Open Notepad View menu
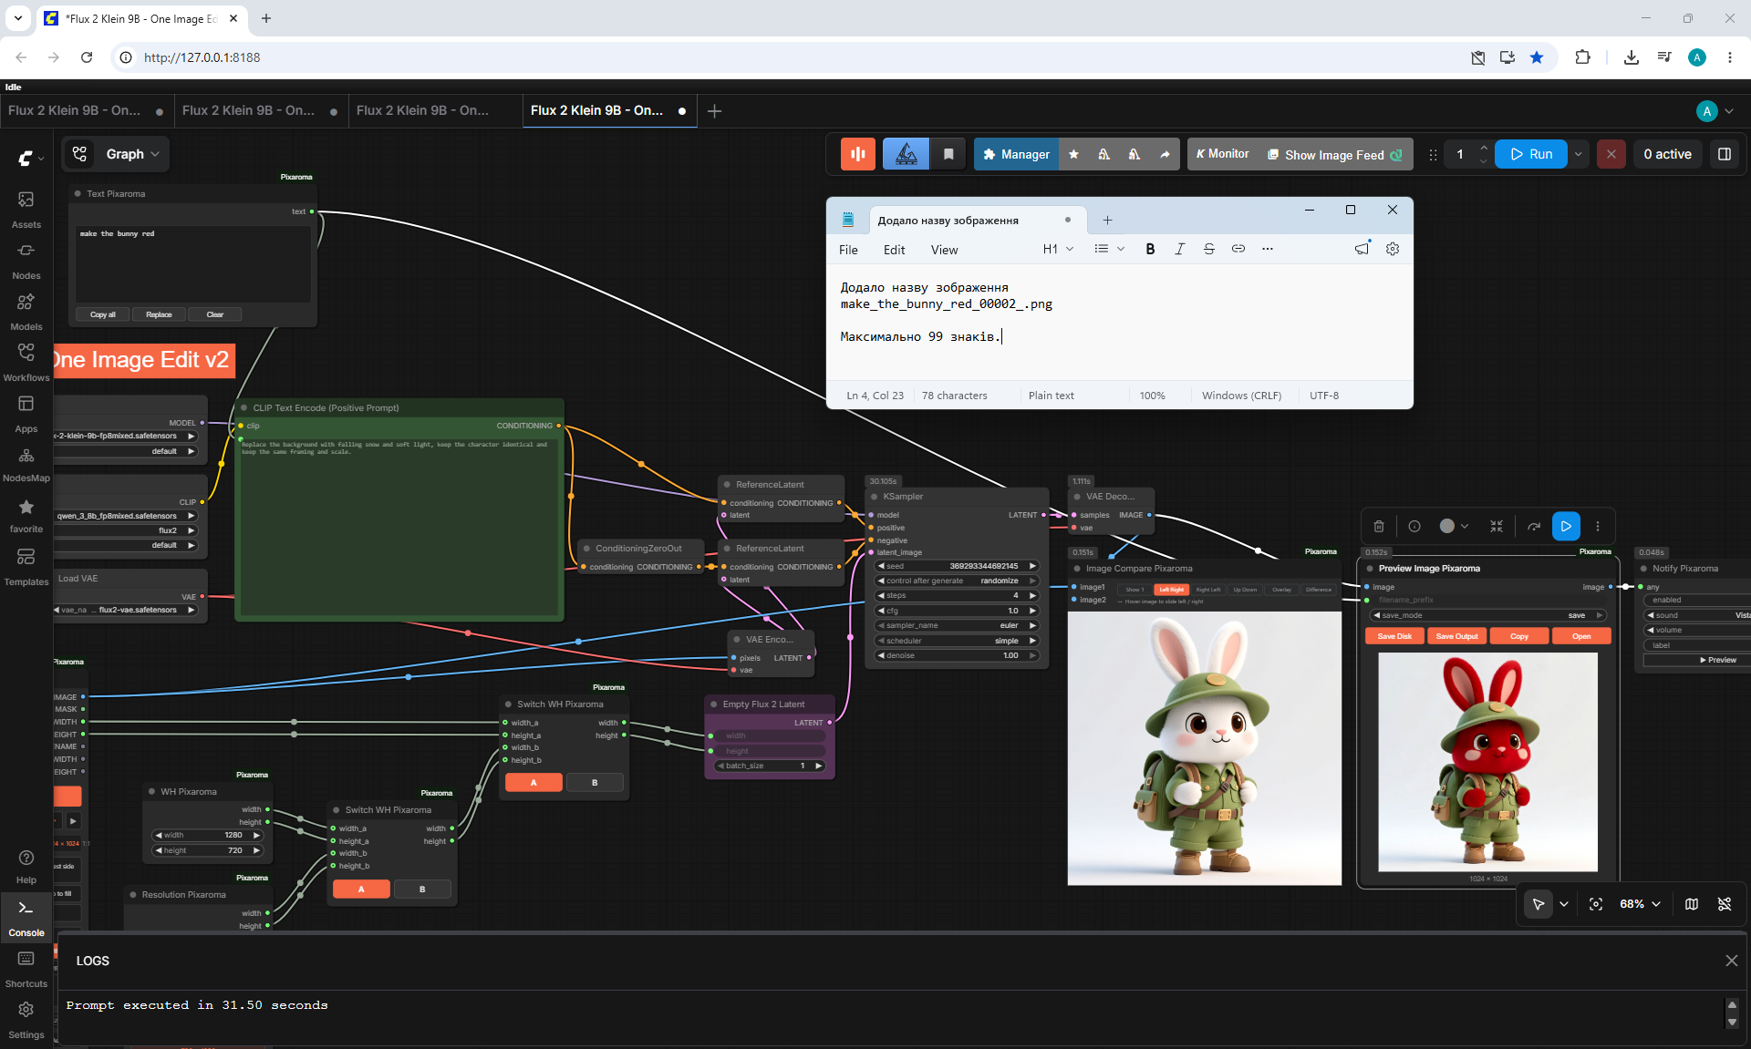The image size is (1751, 1049). point(944,250)
